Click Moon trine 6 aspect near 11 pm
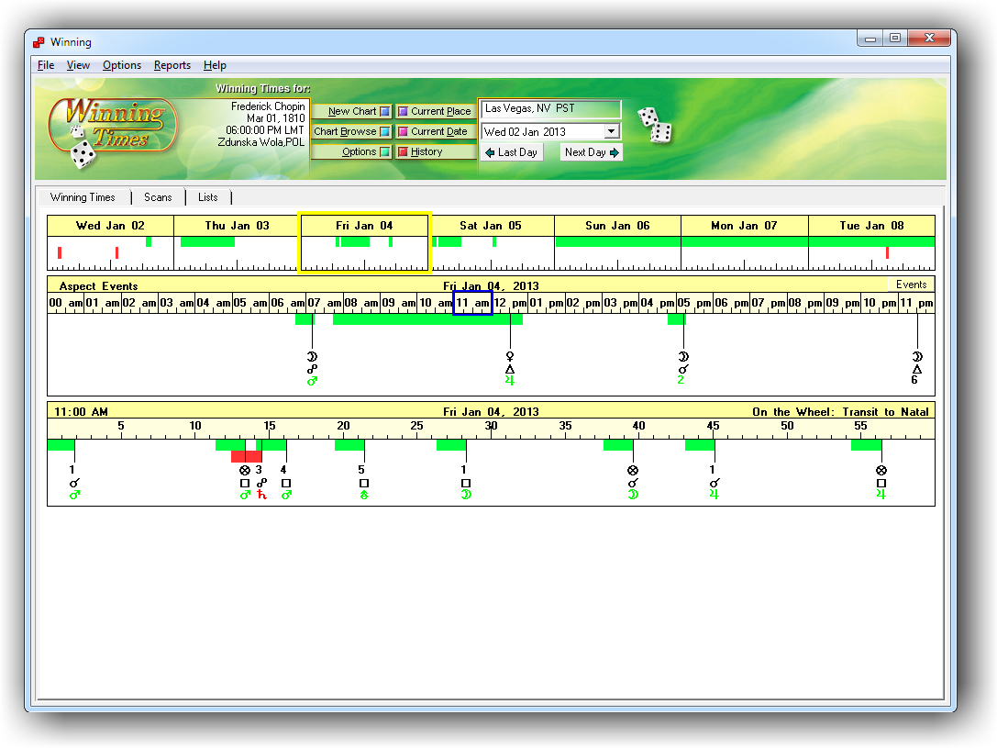Image resolution: width=997 pixels, height=748 pixels. [x=916, y=369]
